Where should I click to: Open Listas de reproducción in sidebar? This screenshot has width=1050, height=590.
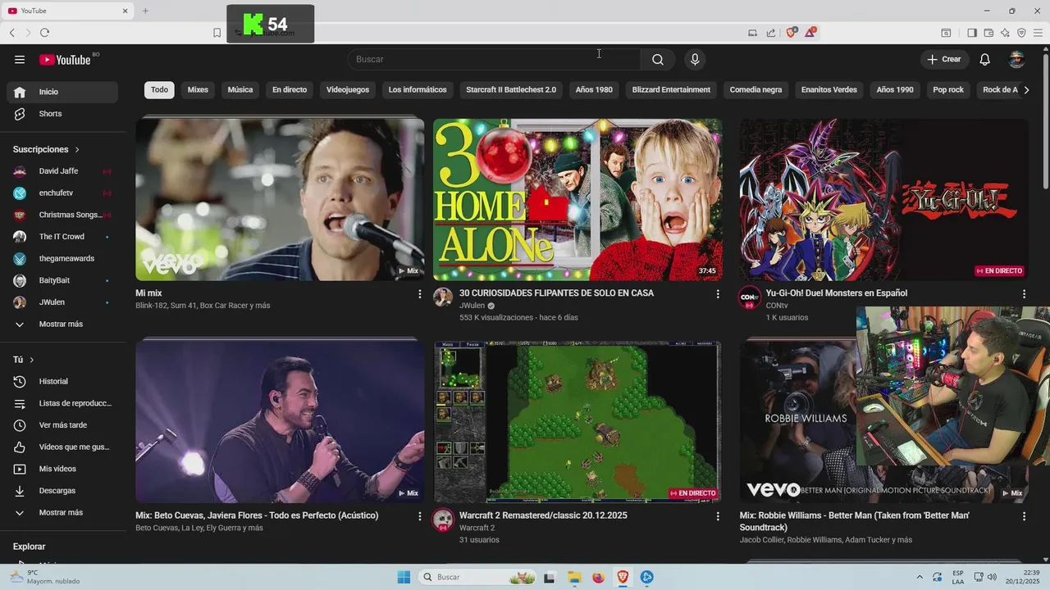coord(63,403)
